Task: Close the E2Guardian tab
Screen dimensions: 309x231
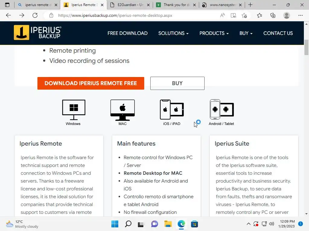Action: coord(148,5)
